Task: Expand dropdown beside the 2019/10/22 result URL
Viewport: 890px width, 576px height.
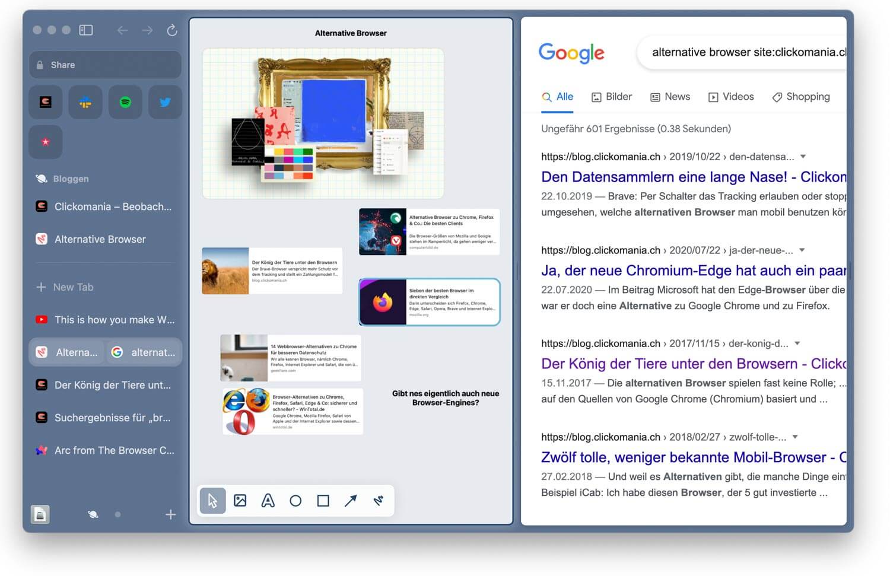Action: 803,157
